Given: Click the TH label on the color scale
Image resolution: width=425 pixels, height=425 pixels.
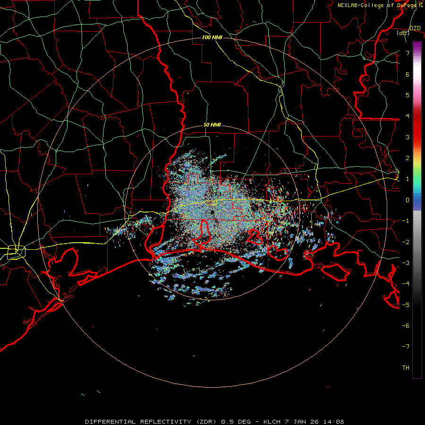Looking at the screenshot, I should 406,368.
